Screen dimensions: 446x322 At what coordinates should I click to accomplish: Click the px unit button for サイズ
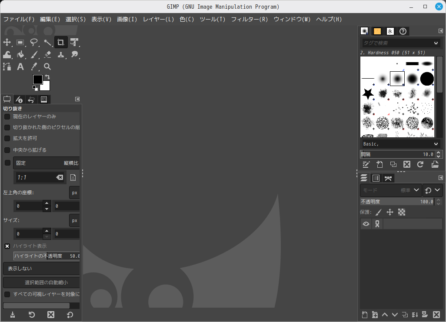click(x=74, y=220)
